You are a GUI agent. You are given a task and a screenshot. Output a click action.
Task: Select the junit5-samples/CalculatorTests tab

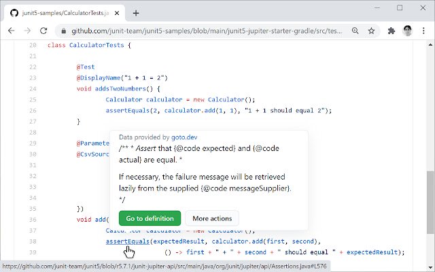(x=65, y=13)
